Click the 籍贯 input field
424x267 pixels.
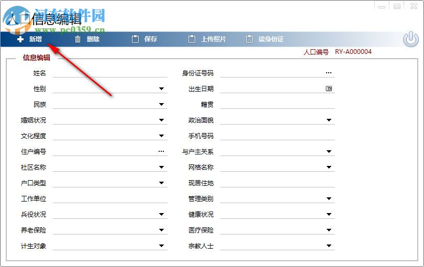pyautogui.click(x=278, y=104)
